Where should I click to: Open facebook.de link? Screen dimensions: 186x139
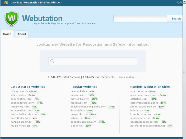coord(78,91)
